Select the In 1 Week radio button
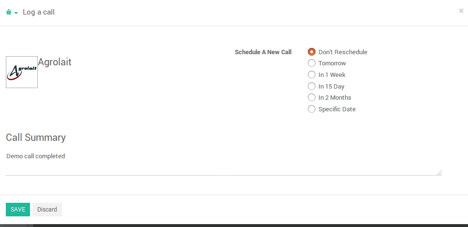Screen dimensions: 468x227 [x=312, y=75]
